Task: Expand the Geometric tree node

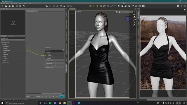Action: (3, 47)
